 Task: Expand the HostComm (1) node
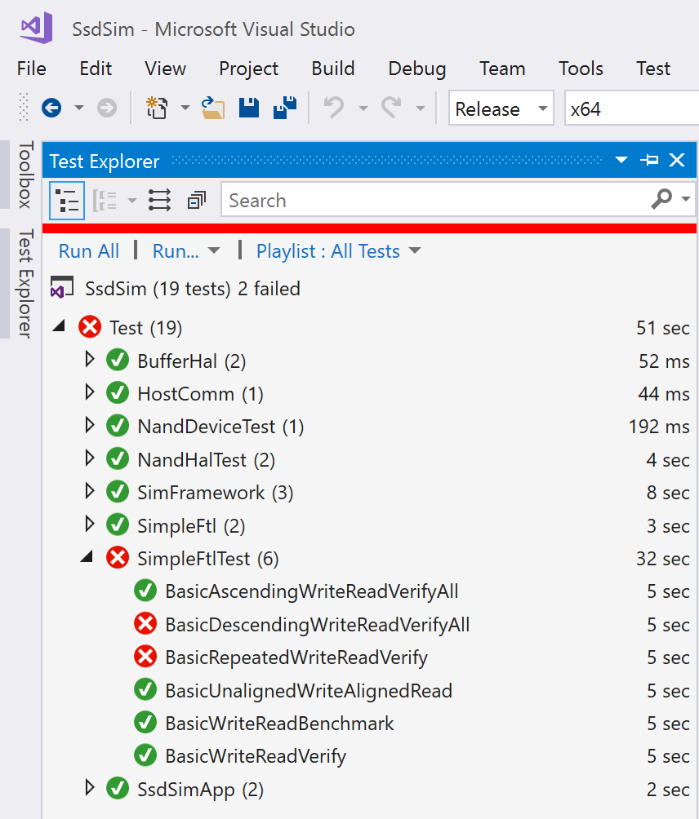89,393
